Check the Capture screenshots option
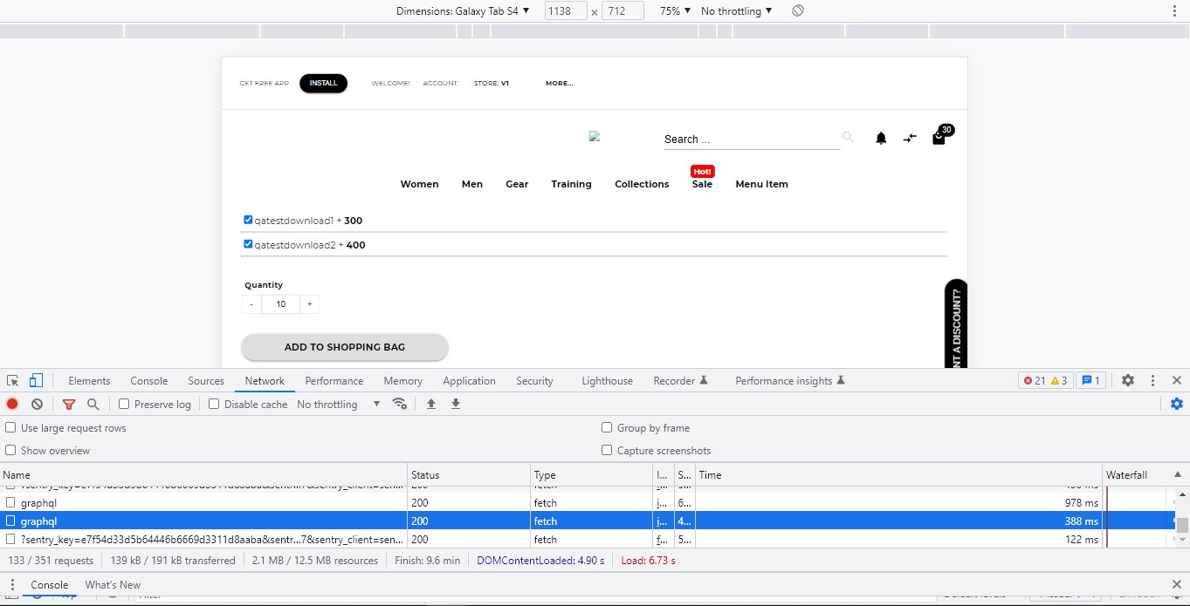1190x606 pixels. coord(607,450)
